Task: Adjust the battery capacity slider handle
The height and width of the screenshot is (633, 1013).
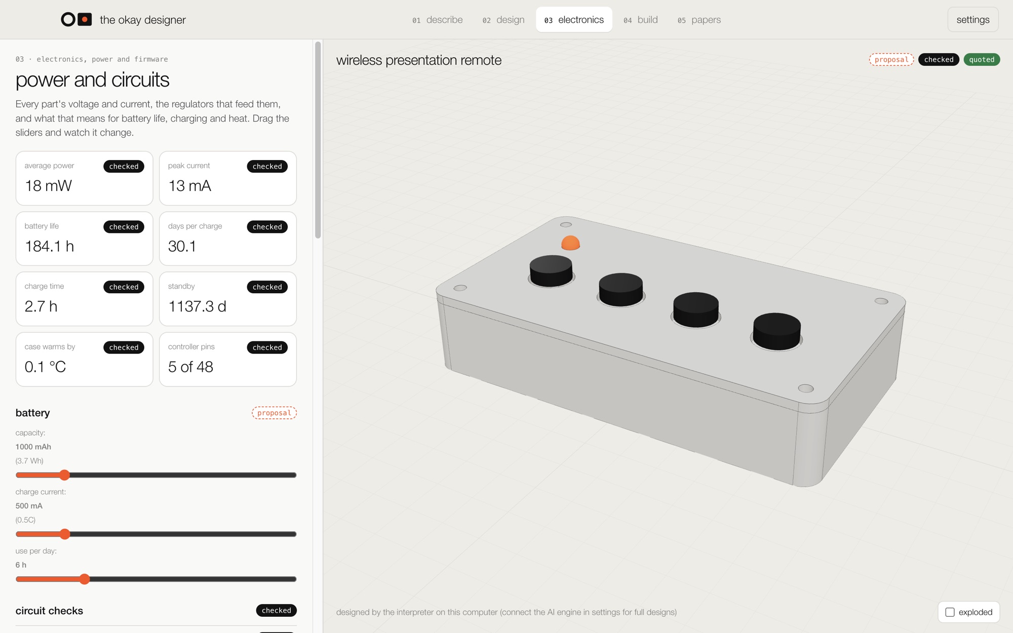Action: tap(64, 475)
